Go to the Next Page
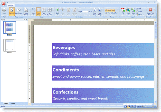 point(95,12)
